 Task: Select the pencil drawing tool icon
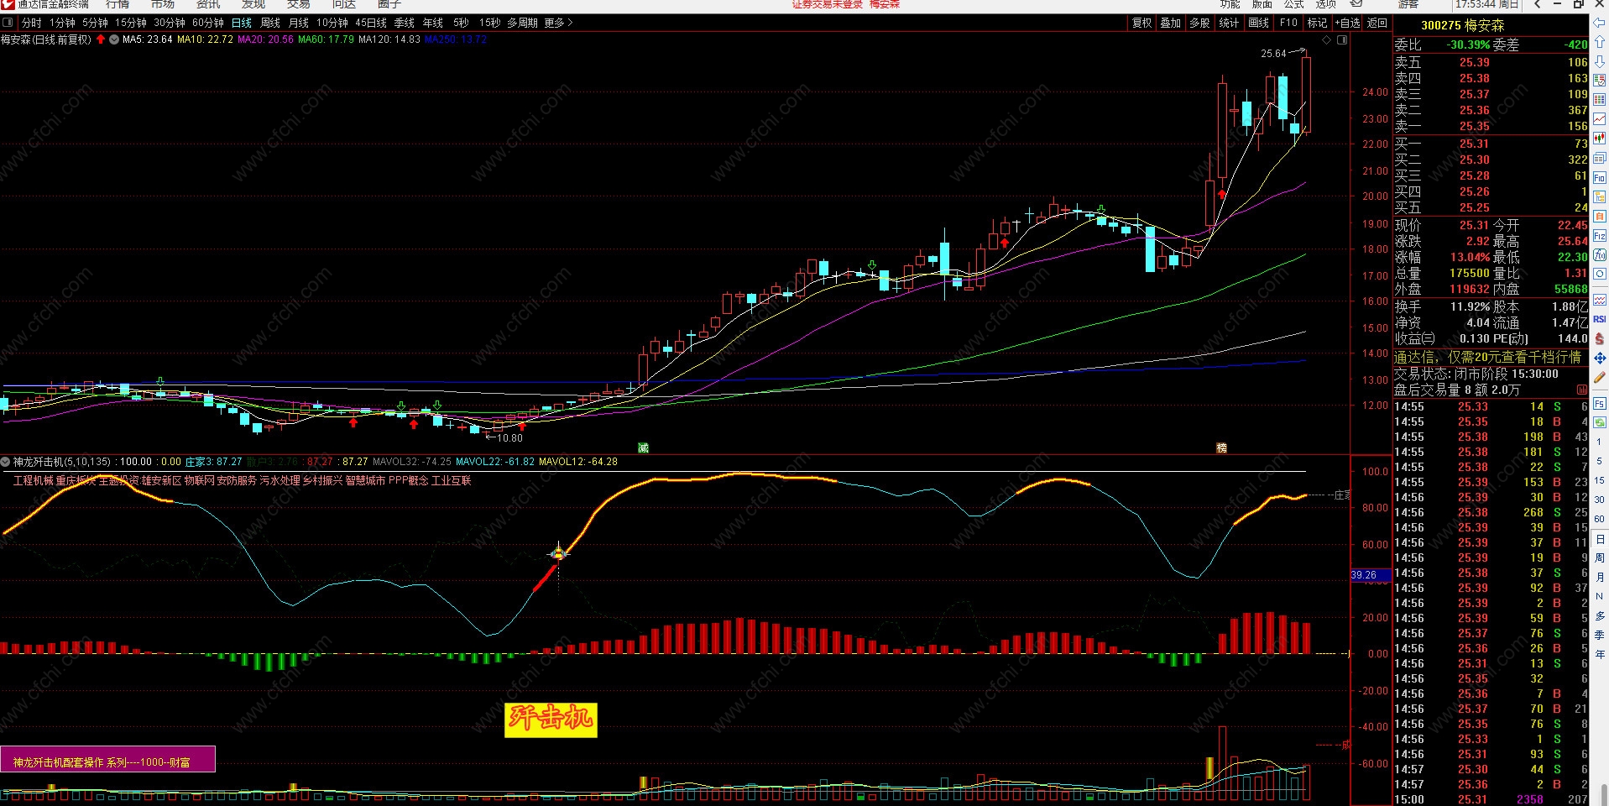pyautogui.click(x=1600, y=377)
